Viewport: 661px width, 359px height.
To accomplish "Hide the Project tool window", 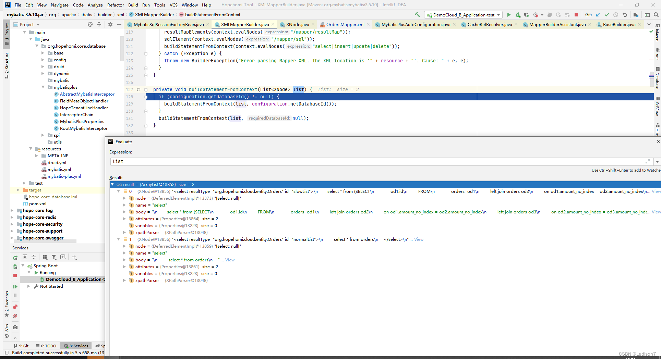I will (119, 24).
